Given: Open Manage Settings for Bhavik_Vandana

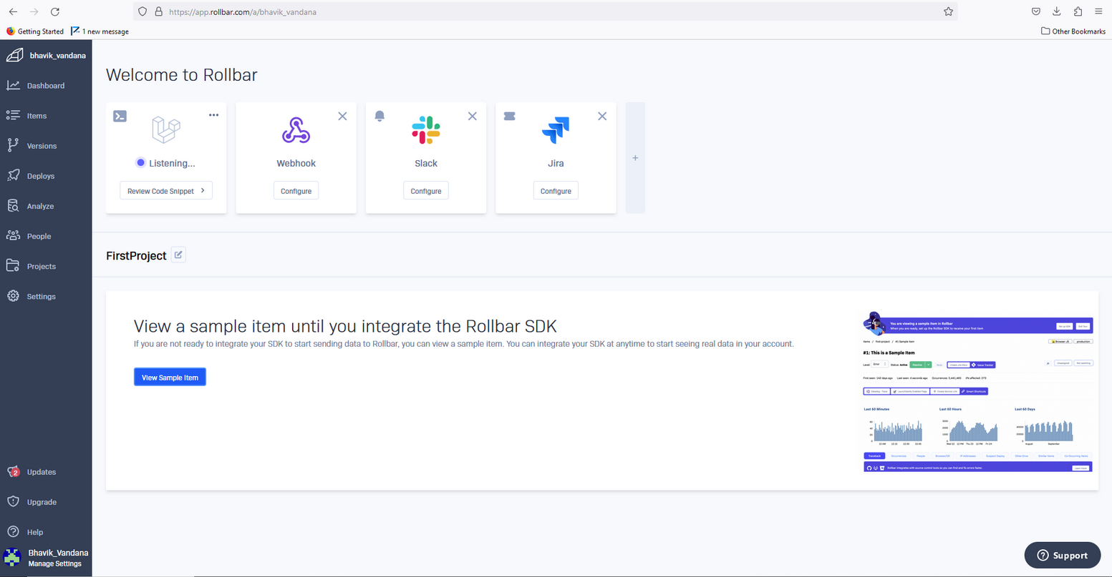Looking at the screenshot, I should (x=55, y=563).
